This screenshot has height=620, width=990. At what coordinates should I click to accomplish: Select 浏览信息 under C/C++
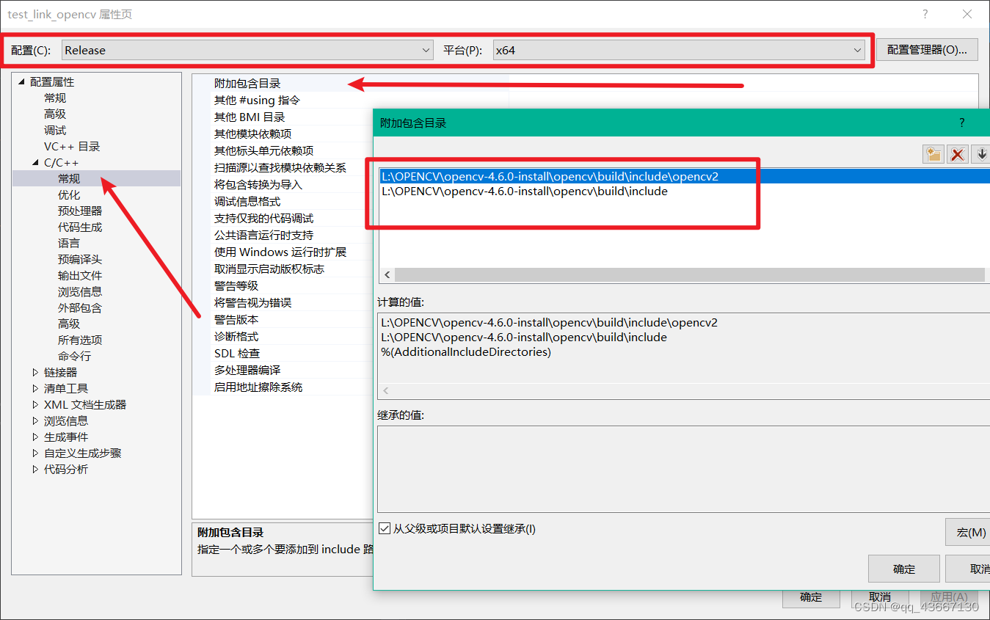click(80, 291)
